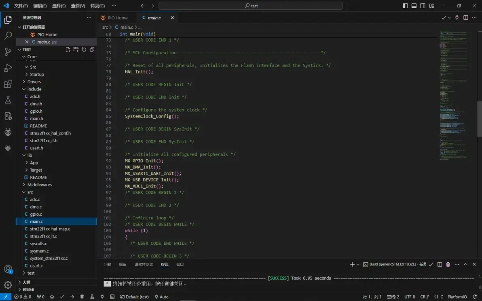Viewport: 482px width, 301px height.
Task: Open the Extensions view in activity bar
Action: pyautogui.click(x=8, y=84)
